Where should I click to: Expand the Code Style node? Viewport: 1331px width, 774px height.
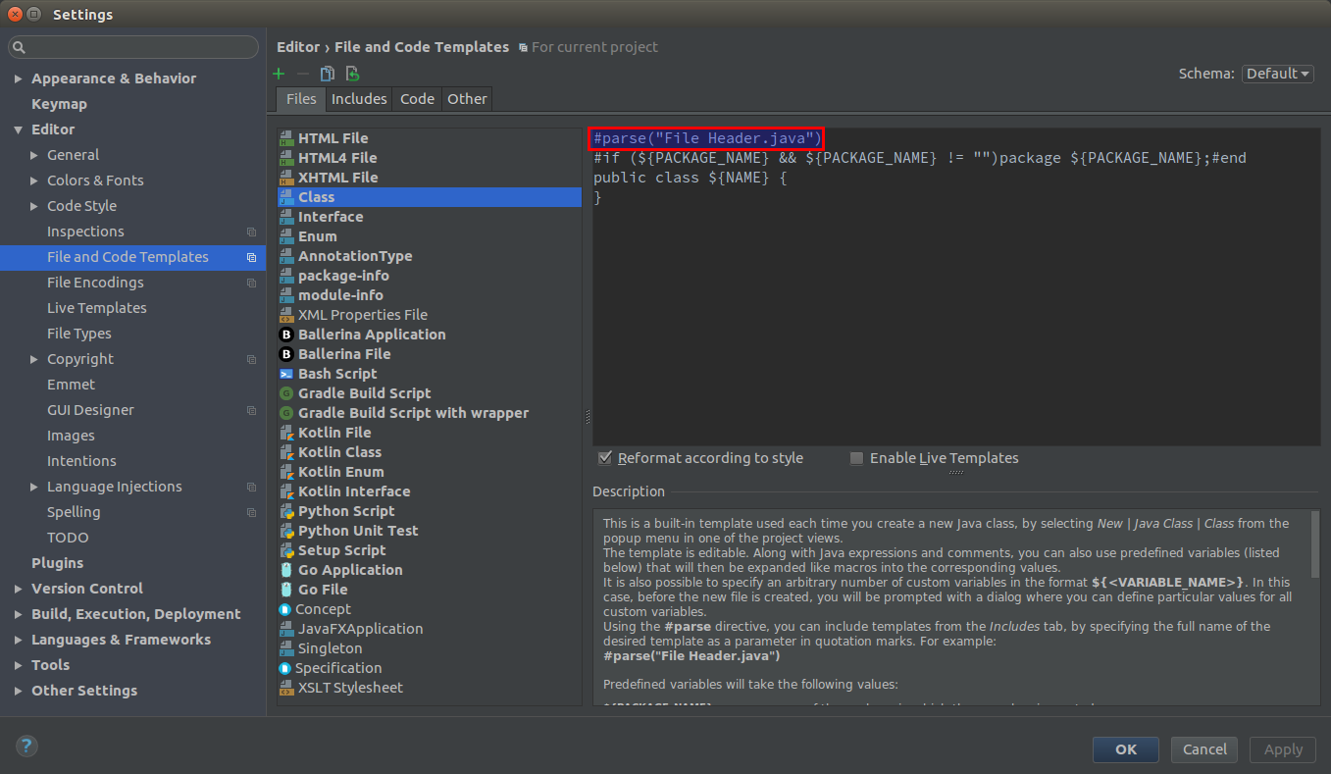point(34,206)
